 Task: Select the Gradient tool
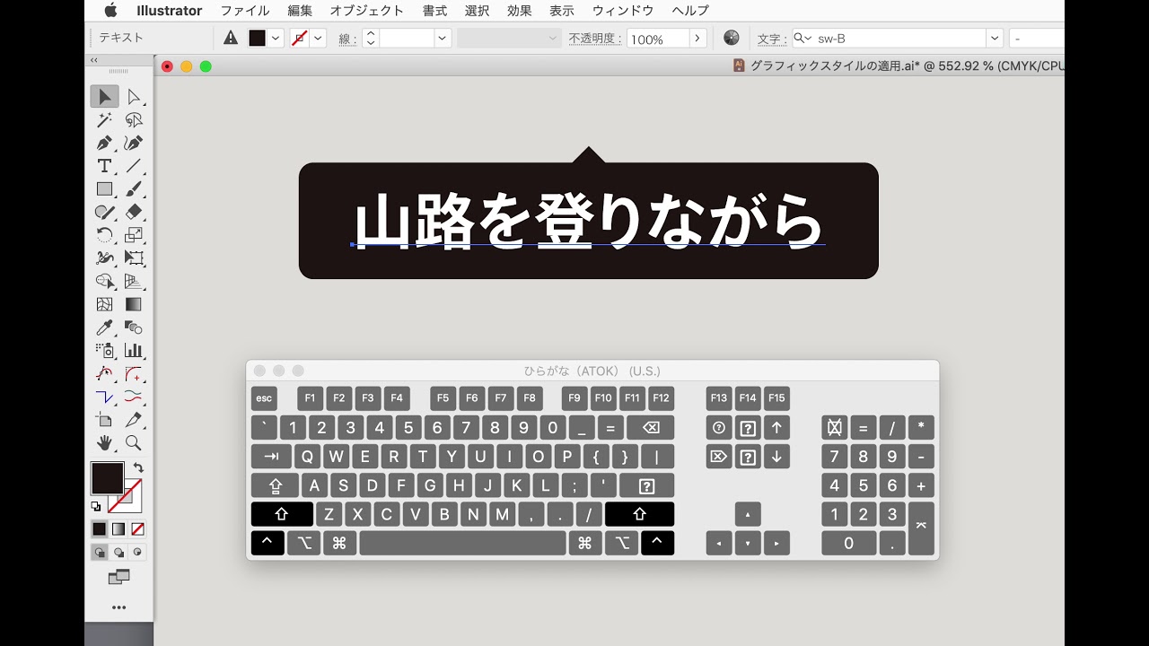134,305
